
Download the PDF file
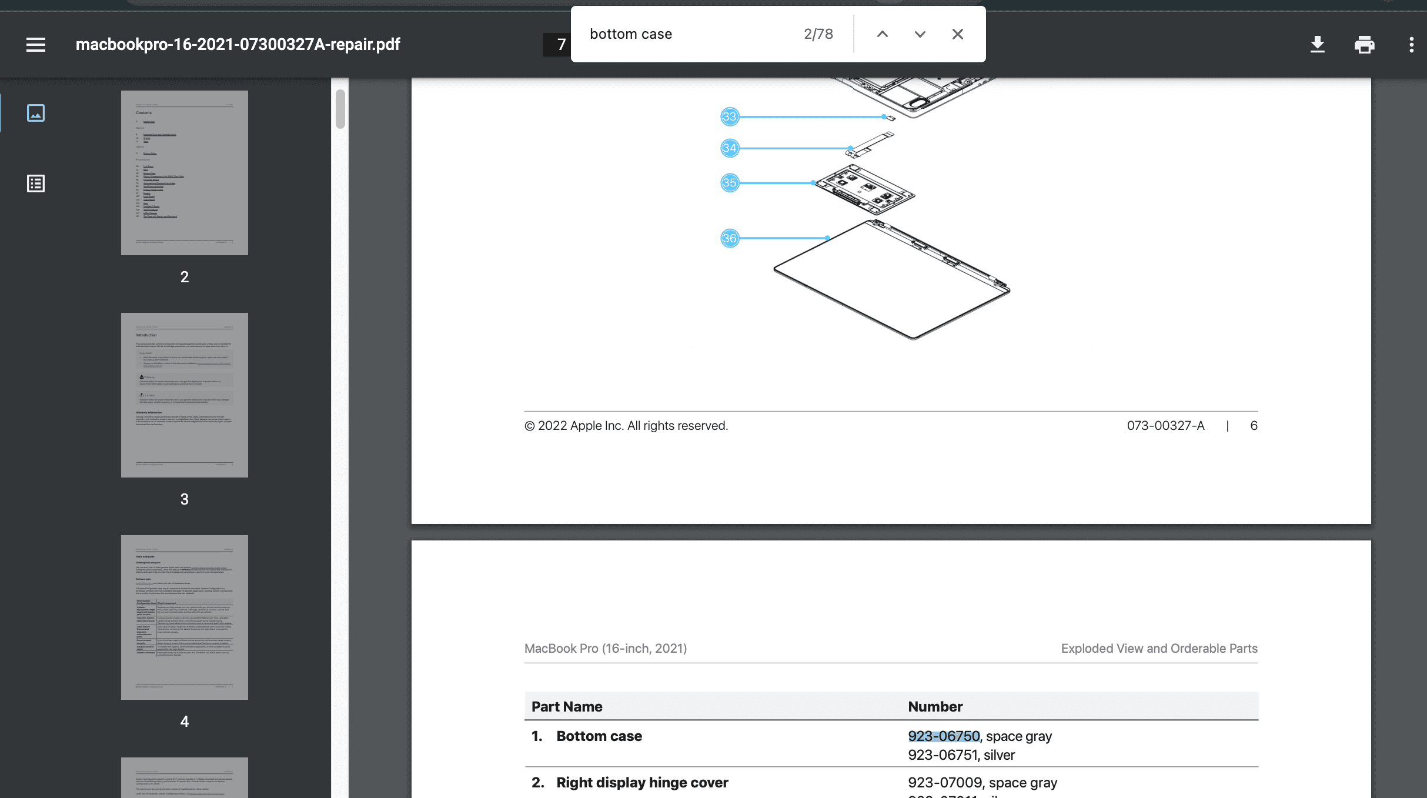(1318, 45)
